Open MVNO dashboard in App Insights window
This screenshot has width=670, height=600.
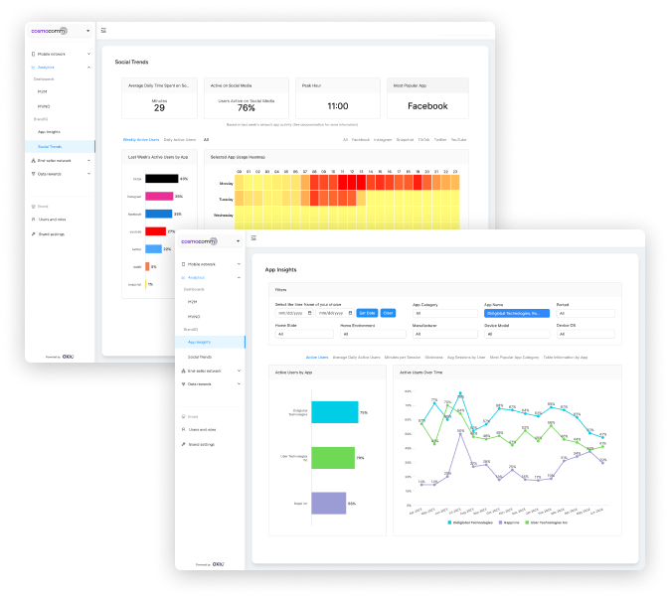194,317
